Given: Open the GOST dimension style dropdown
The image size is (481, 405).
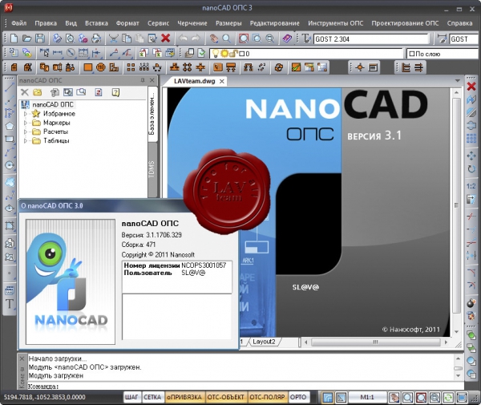Looking at the screenshot, I should (464, 39).
